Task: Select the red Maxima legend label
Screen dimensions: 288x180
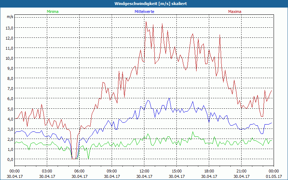Action: [x=235, y=12]
